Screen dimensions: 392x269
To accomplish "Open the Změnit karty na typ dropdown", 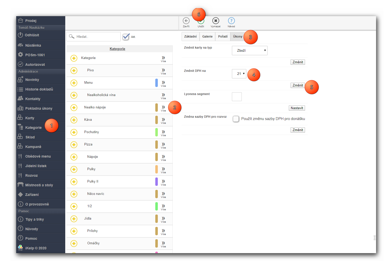I will tap(249, 50).
